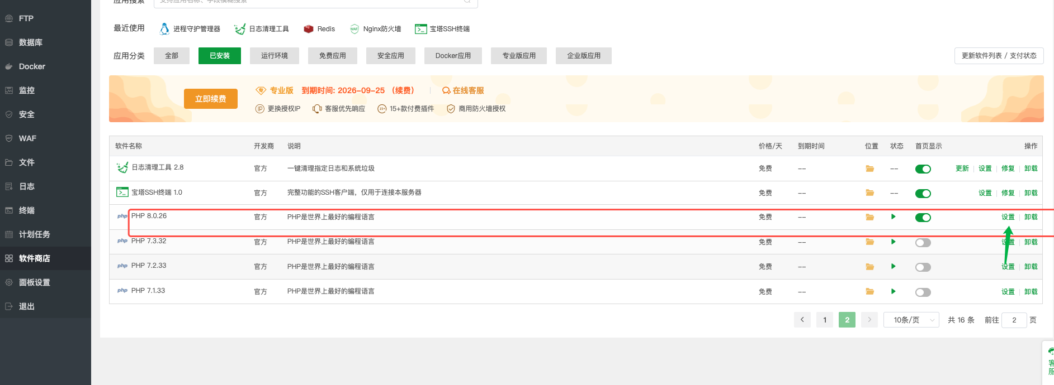This screenshot has width=1054, height=385.
Task: Select the 全部 category tab
Action: click(172, 56)
